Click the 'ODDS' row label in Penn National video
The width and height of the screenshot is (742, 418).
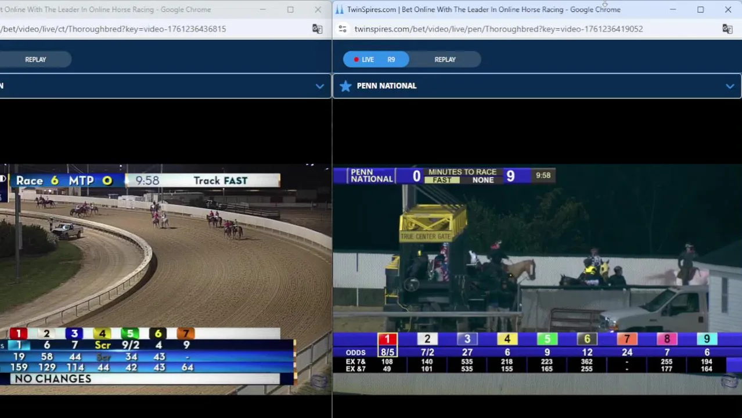point(356,352)
